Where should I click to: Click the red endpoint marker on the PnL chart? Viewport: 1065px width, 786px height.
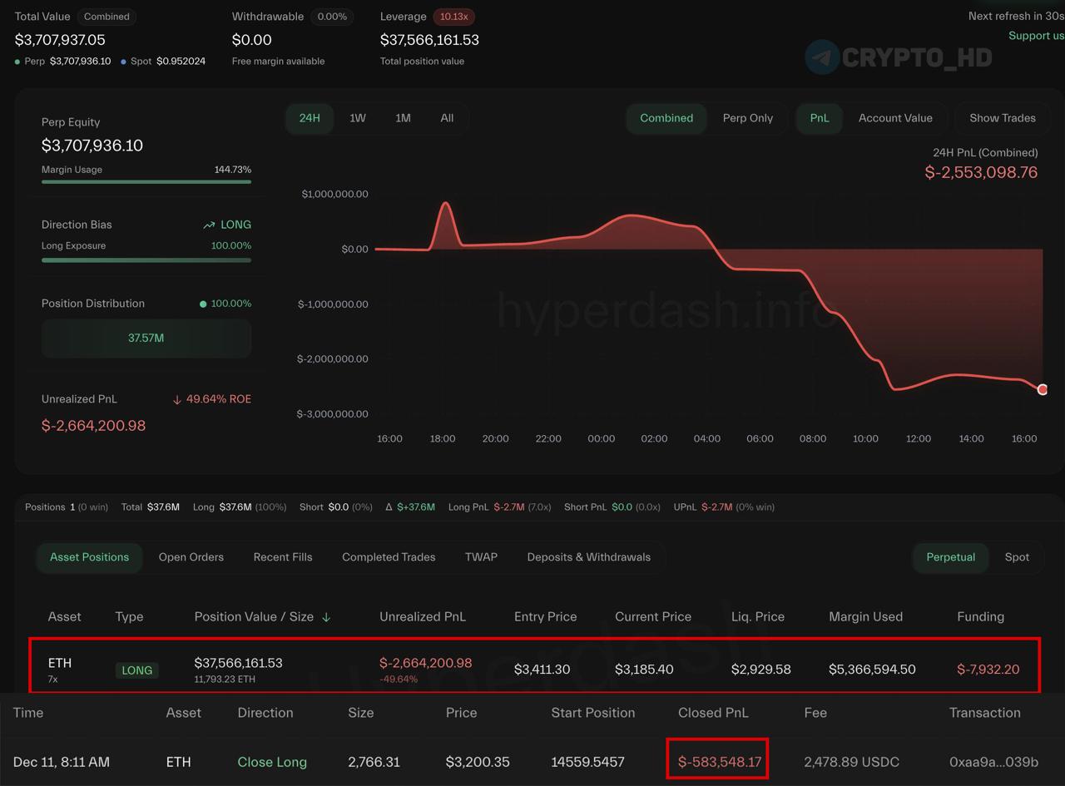[x=1043, y=389]
